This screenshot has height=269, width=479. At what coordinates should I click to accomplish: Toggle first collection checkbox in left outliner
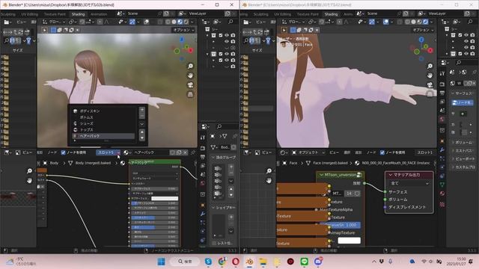tap(221, 35)
